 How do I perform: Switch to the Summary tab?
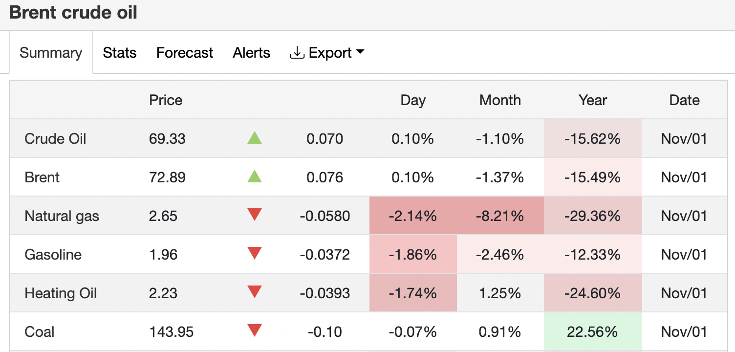(51, 53)
